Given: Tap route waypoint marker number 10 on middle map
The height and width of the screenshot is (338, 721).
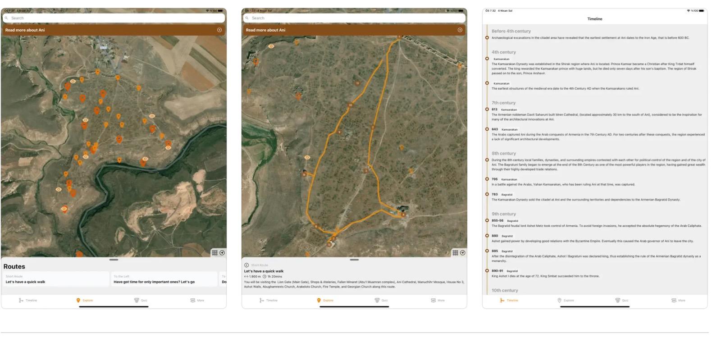Looking at the screenshot, I should [350, 105].
